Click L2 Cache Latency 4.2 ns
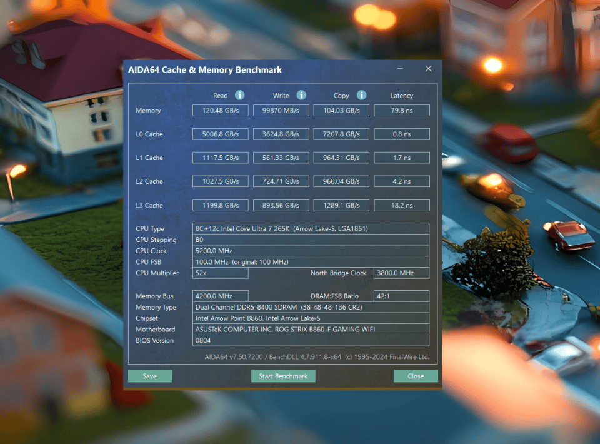Screen dimensions: 600x444 (x=402, y=181)
